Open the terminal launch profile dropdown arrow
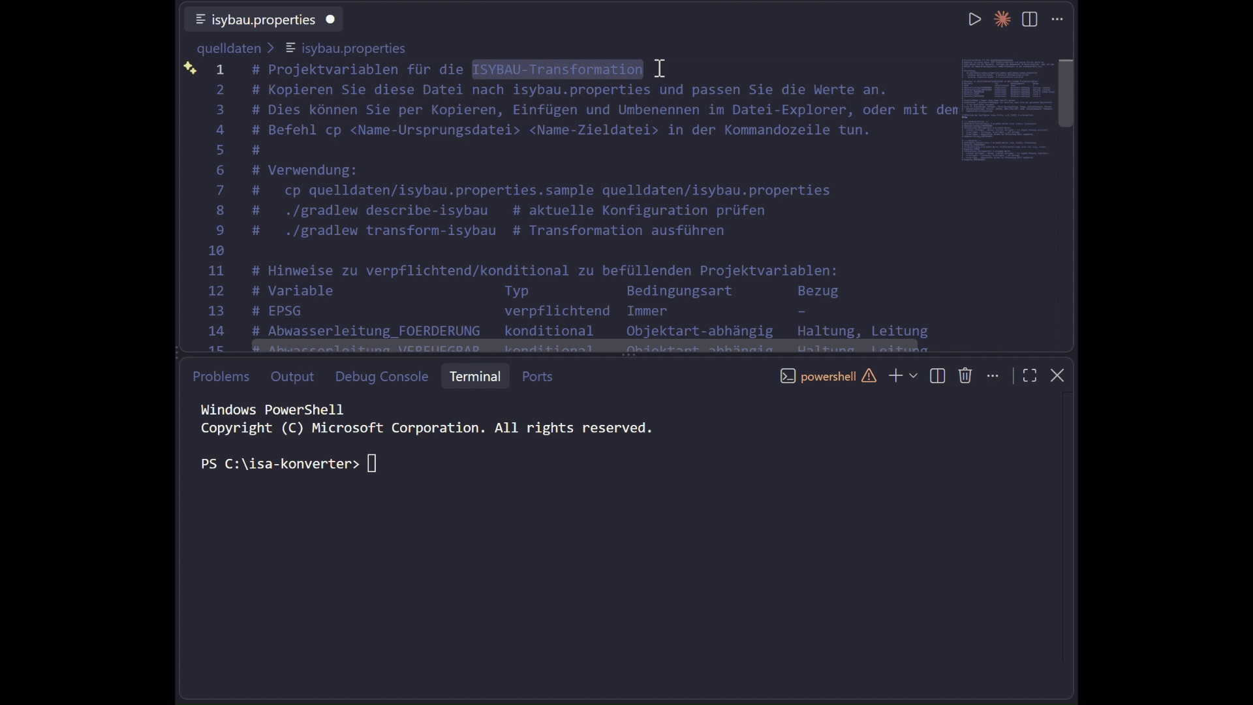The height and width of the screenshot is (705, 1253). (914, 376)
